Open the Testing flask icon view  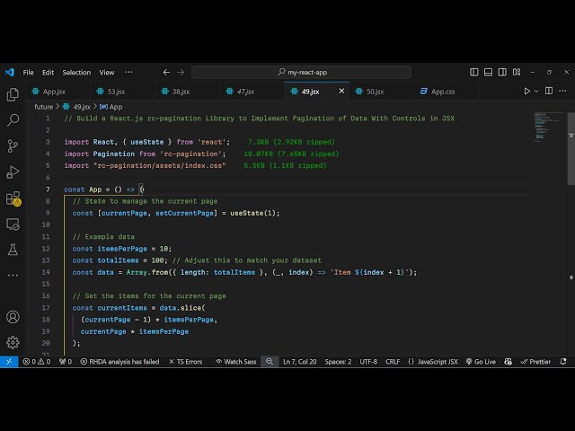point(13,250)
